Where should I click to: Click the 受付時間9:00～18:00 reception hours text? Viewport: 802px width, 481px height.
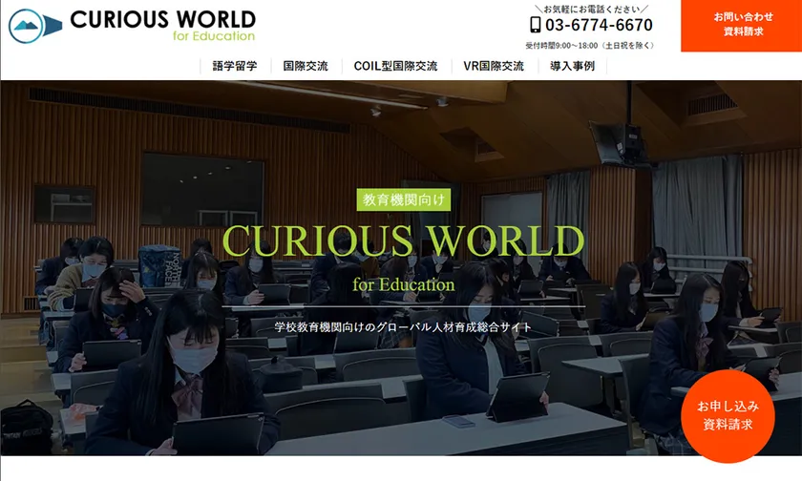(589, 45)
